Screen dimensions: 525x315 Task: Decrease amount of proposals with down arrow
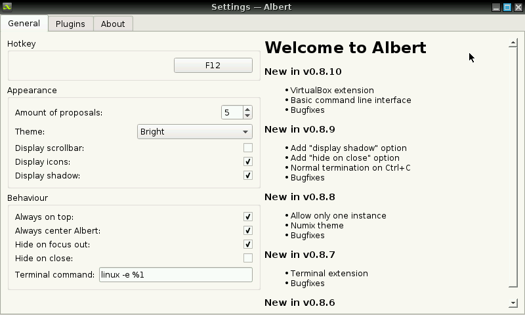click(x=247, y=115)
